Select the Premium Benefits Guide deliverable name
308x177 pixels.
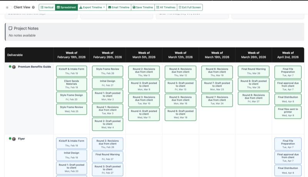(34, 67)
